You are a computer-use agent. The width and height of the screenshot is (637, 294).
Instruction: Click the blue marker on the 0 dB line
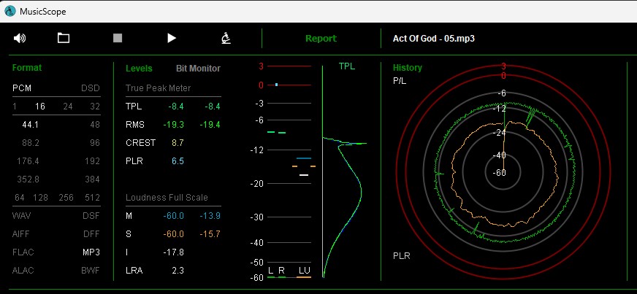point(277,85)
